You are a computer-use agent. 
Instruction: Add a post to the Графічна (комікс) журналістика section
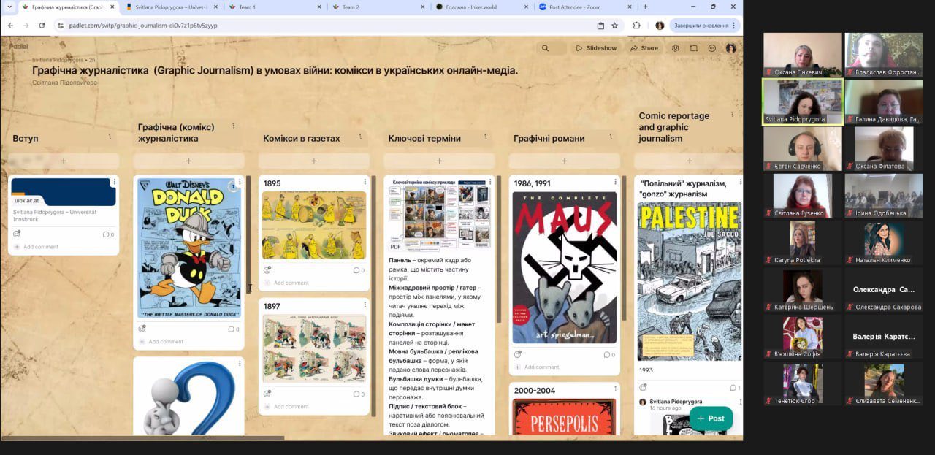(x=188, y=161)
